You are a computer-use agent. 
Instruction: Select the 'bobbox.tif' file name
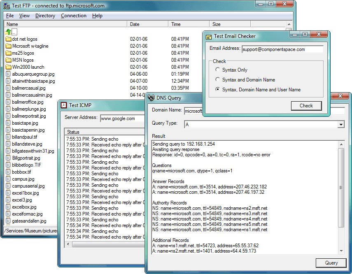pyautogui.click(x=21, y=172)
